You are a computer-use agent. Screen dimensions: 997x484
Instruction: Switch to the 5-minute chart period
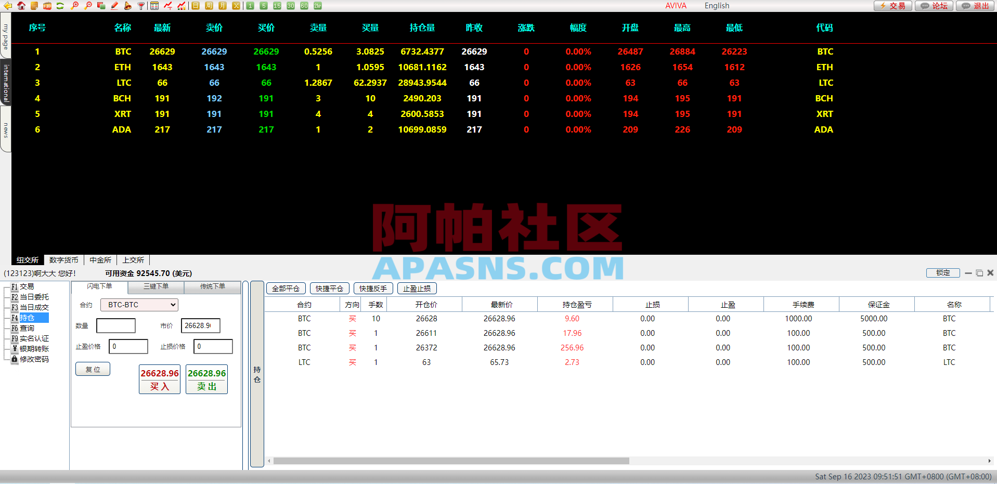(263, 6)
